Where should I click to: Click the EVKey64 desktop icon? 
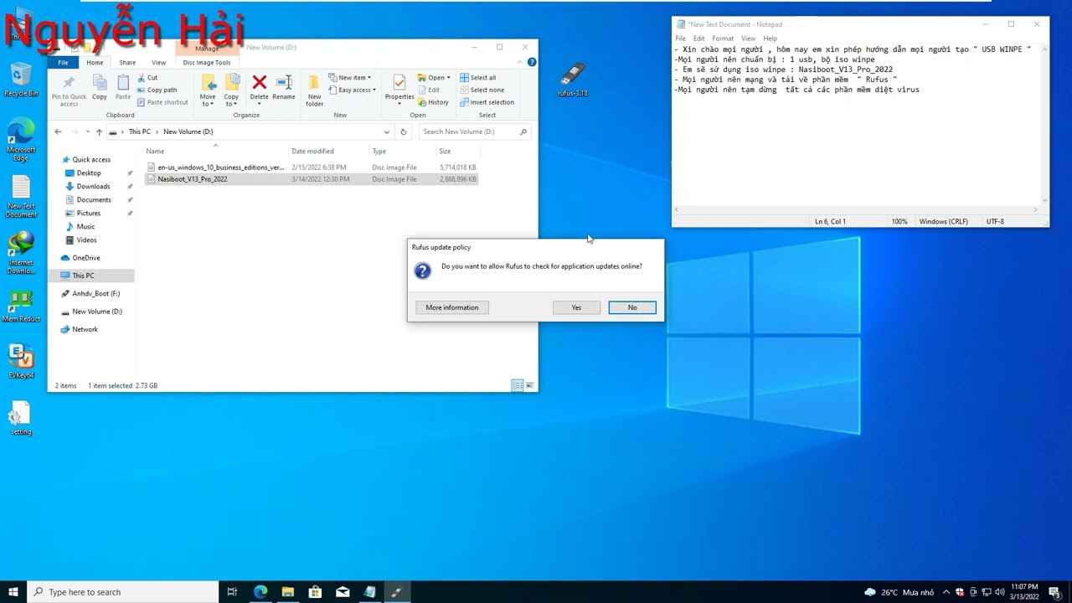(x=21, y=362)
